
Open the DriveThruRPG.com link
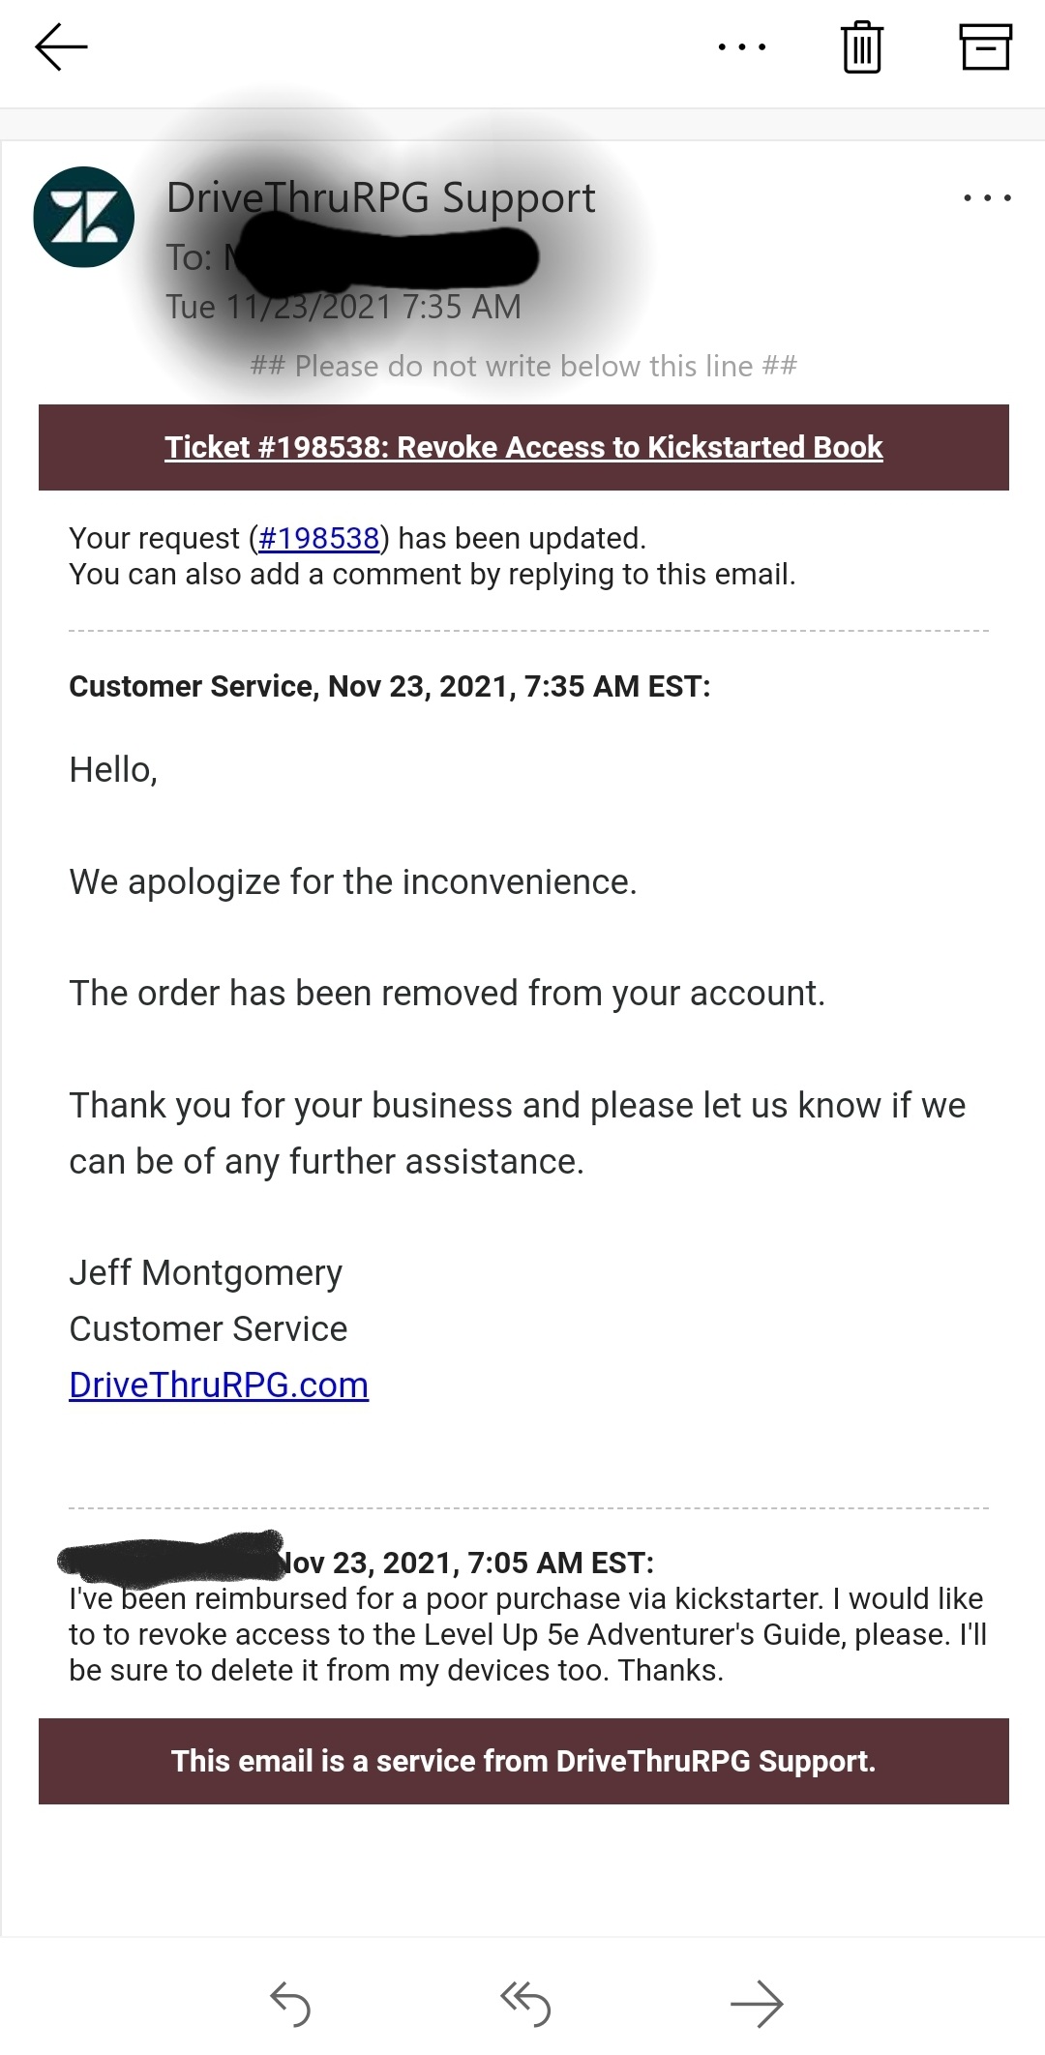click(219, 1385)
